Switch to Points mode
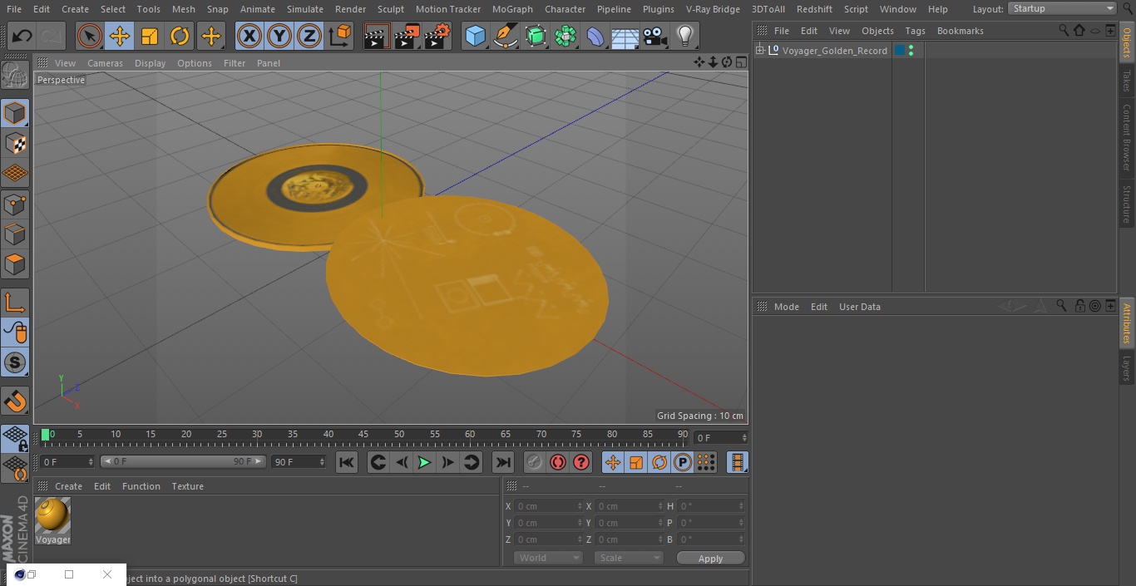This screenshot has width=1136, height=586. point(15,204)
